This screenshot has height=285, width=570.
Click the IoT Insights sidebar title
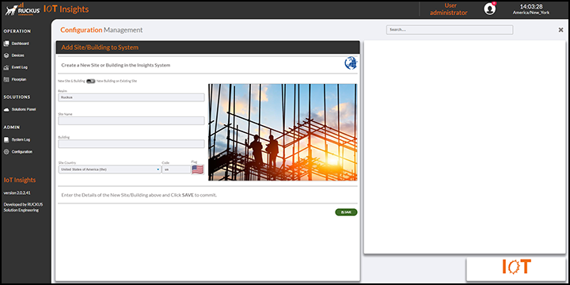click(20, 180)
